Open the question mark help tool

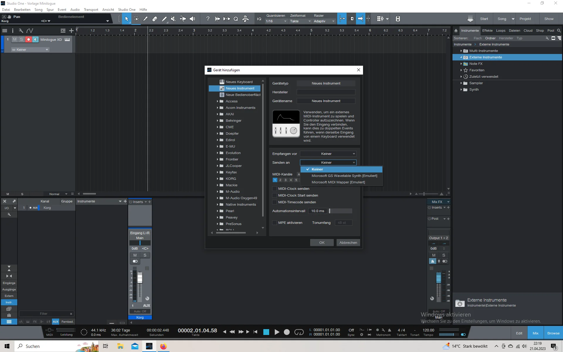pos(208,19)
